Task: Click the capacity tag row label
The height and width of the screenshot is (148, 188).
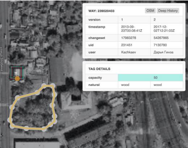Action: coord(95,78)
